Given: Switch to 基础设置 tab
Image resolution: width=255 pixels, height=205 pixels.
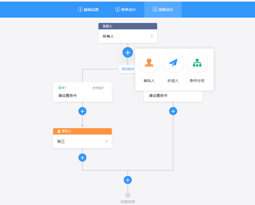Looking at the screenshot, I should click(88, 10).
